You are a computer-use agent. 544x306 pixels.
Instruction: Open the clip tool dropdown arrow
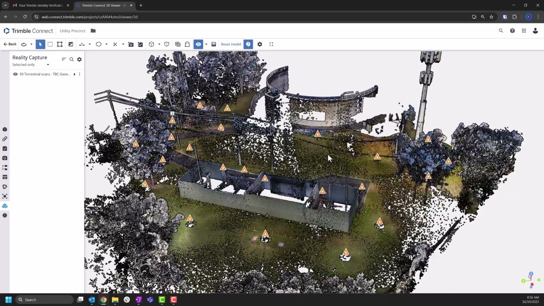123,44
